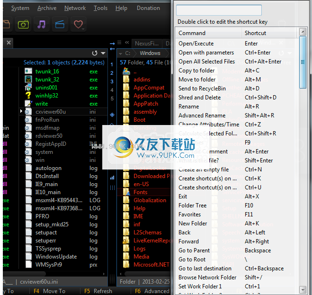Click the double chevron tab scroll icon
The height and width of the screenshot is (295, 312).
(x=127, y=43)
